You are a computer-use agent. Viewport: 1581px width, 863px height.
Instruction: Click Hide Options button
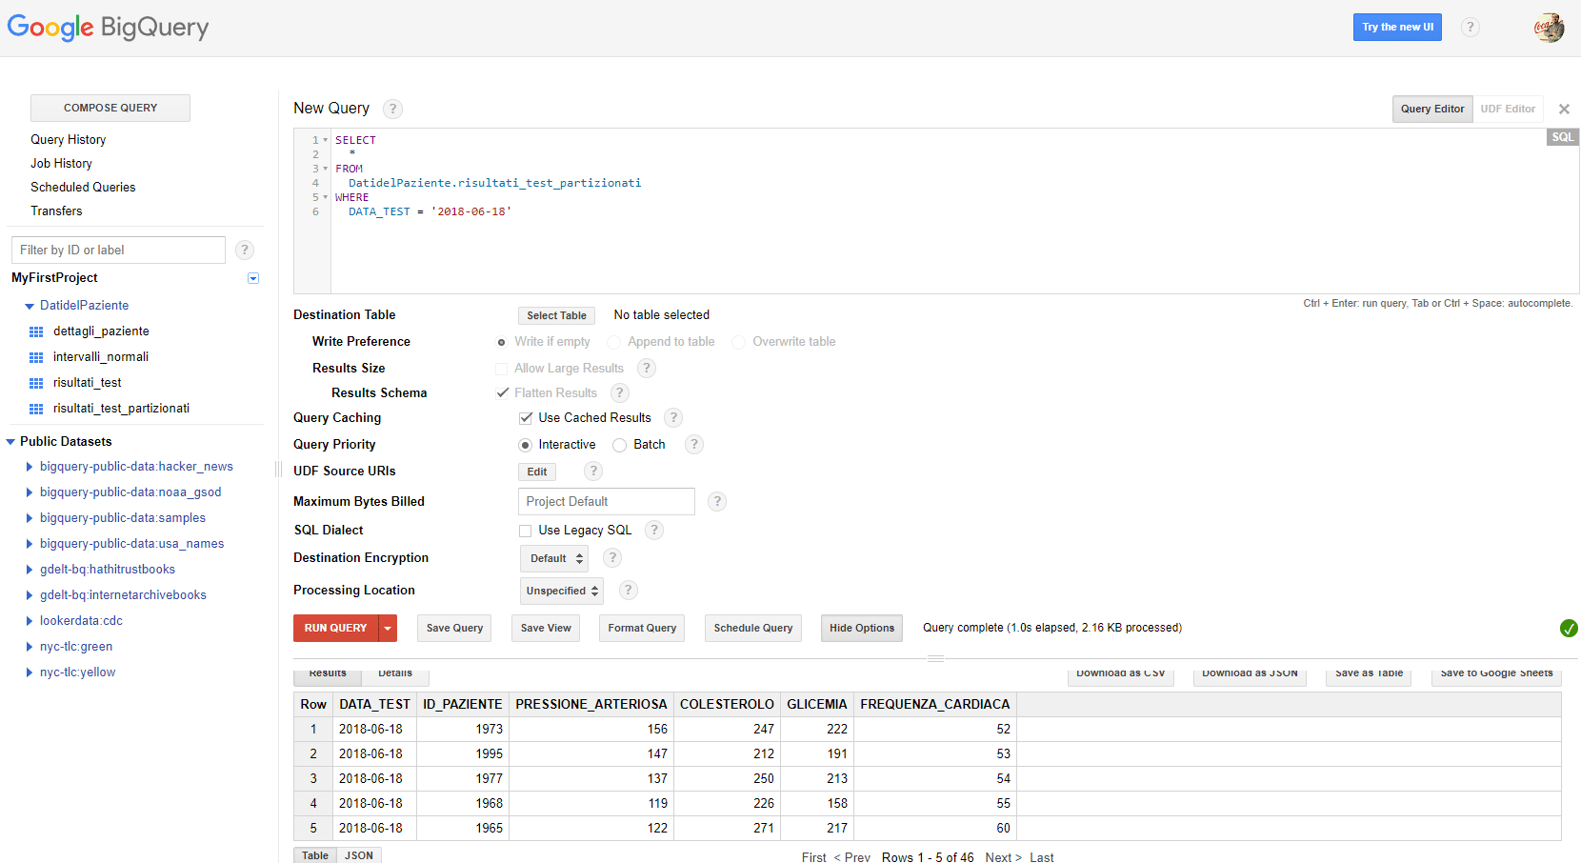pos(862,628)
